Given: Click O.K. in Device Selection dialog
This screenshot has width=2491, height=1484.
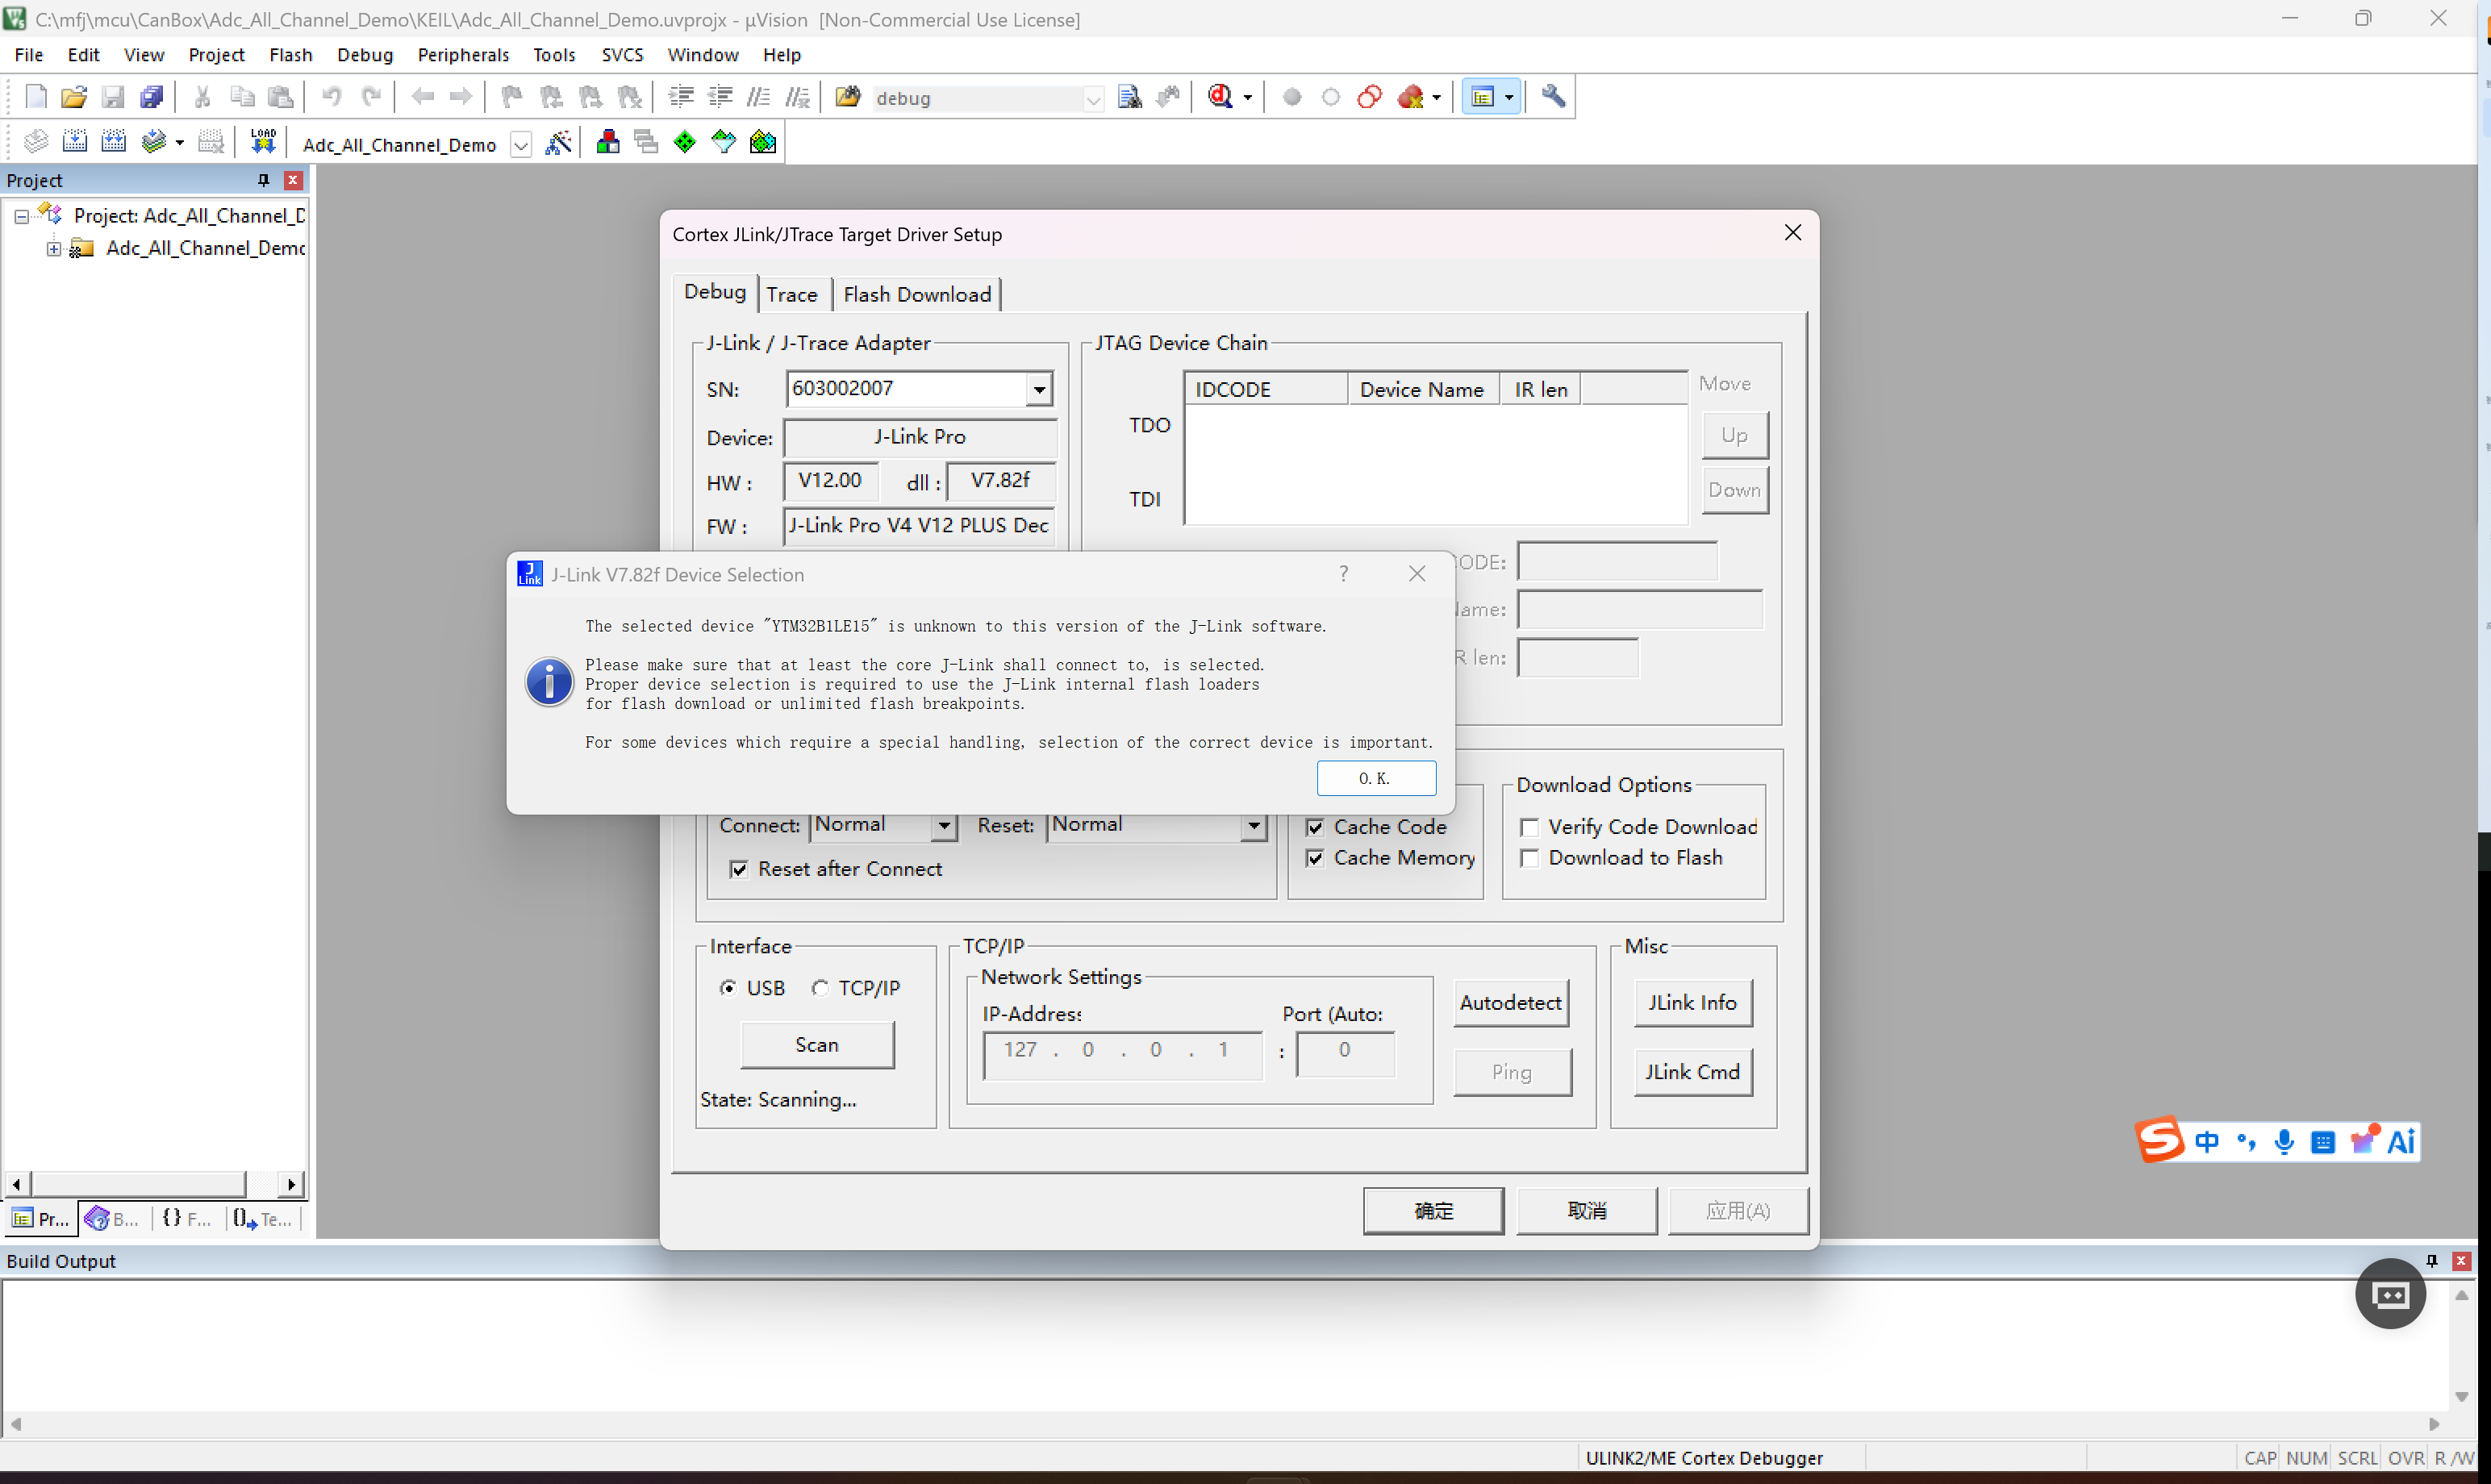Looking at the screenshot, I should click(x=1376, y=778).
